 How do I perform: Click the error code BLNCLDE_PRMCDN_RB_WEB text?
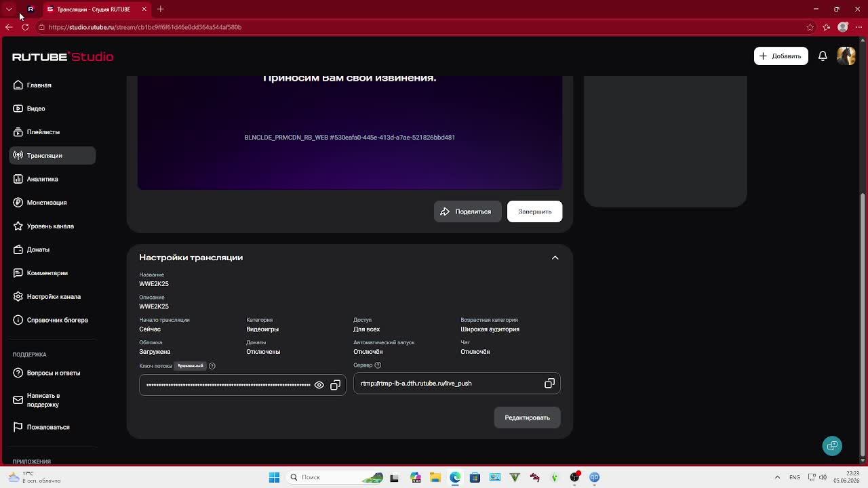pos(349,138)
